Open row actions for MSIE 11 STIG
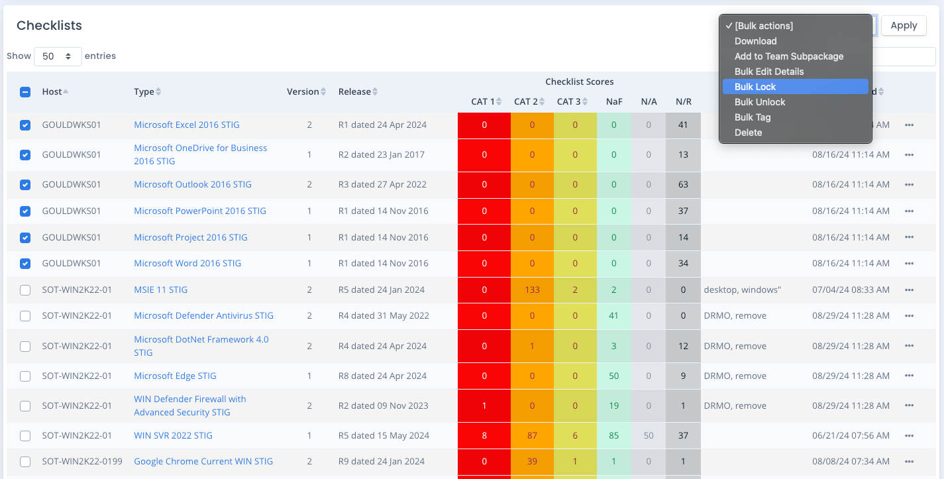The height and width of the screenshot is (479, 944). click(909, 290)
